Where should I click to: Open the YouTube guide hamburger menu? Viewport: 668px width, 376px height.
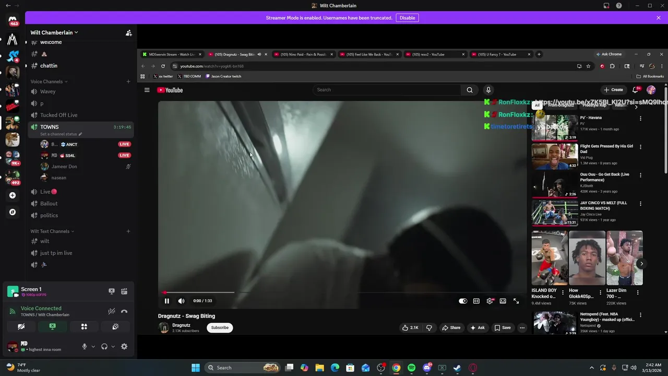(147, 90)
